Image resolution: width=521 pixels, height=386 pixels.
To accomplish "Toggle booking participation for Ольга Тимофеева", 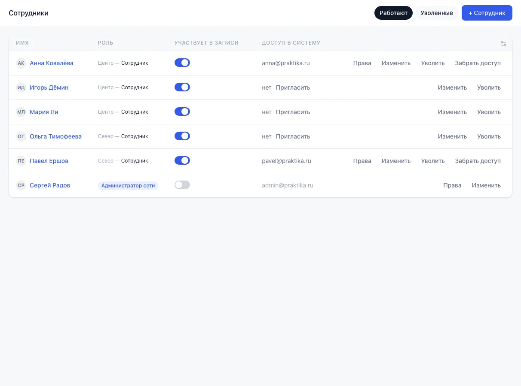I will tap(182, 136).
